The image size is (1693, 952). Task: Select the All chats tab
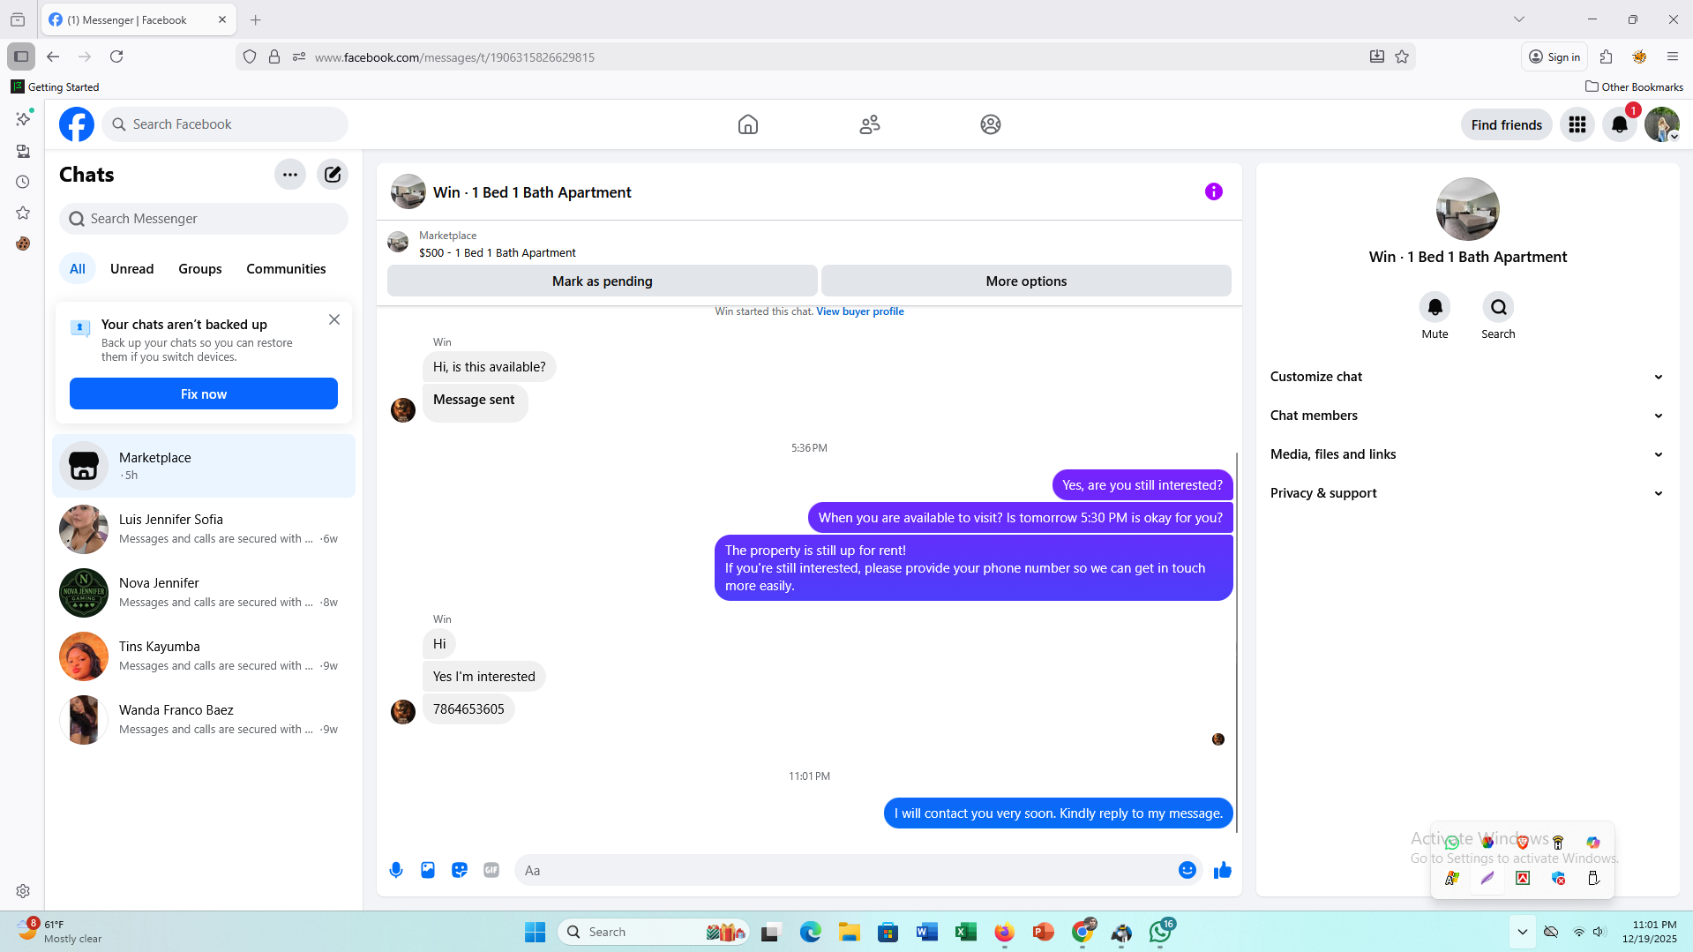pyautogui.click(x=78, y=269)
